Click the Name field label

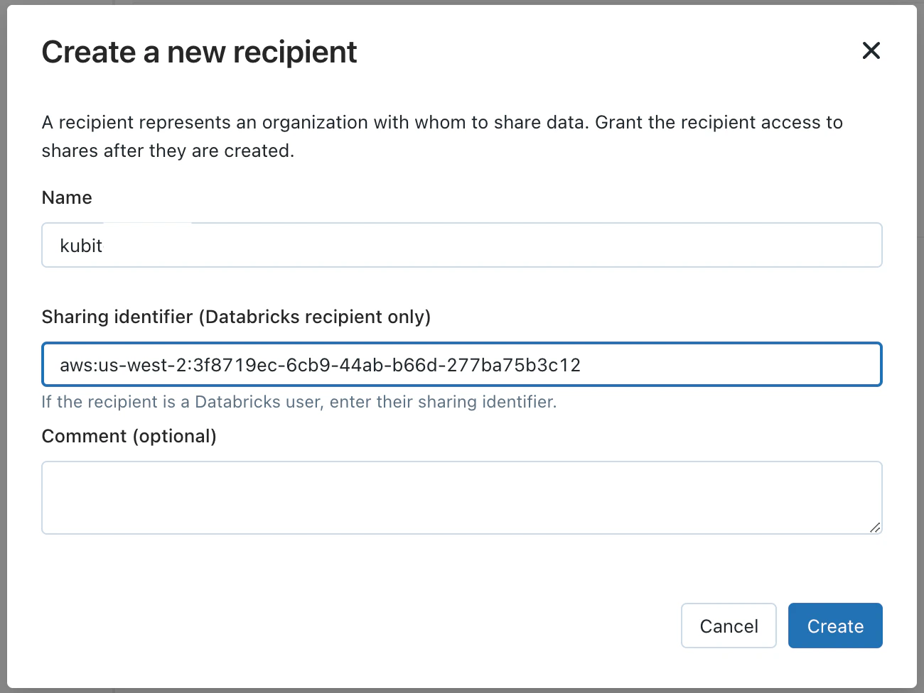[x=67, y=197]
